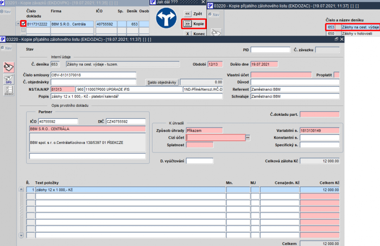
Task: Select the first item row text cell
Action: pos(130,189)
